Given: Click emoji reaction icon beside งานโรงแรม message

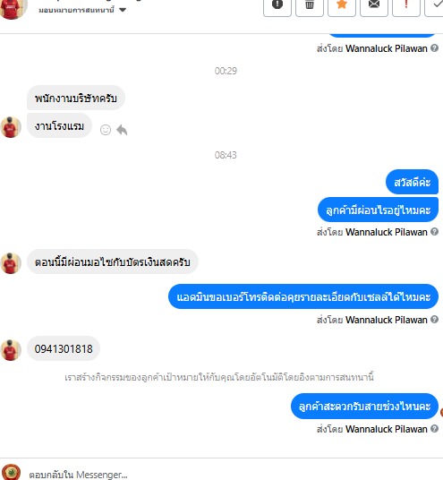Looking at the screenshot, I should tap(106, 130).
